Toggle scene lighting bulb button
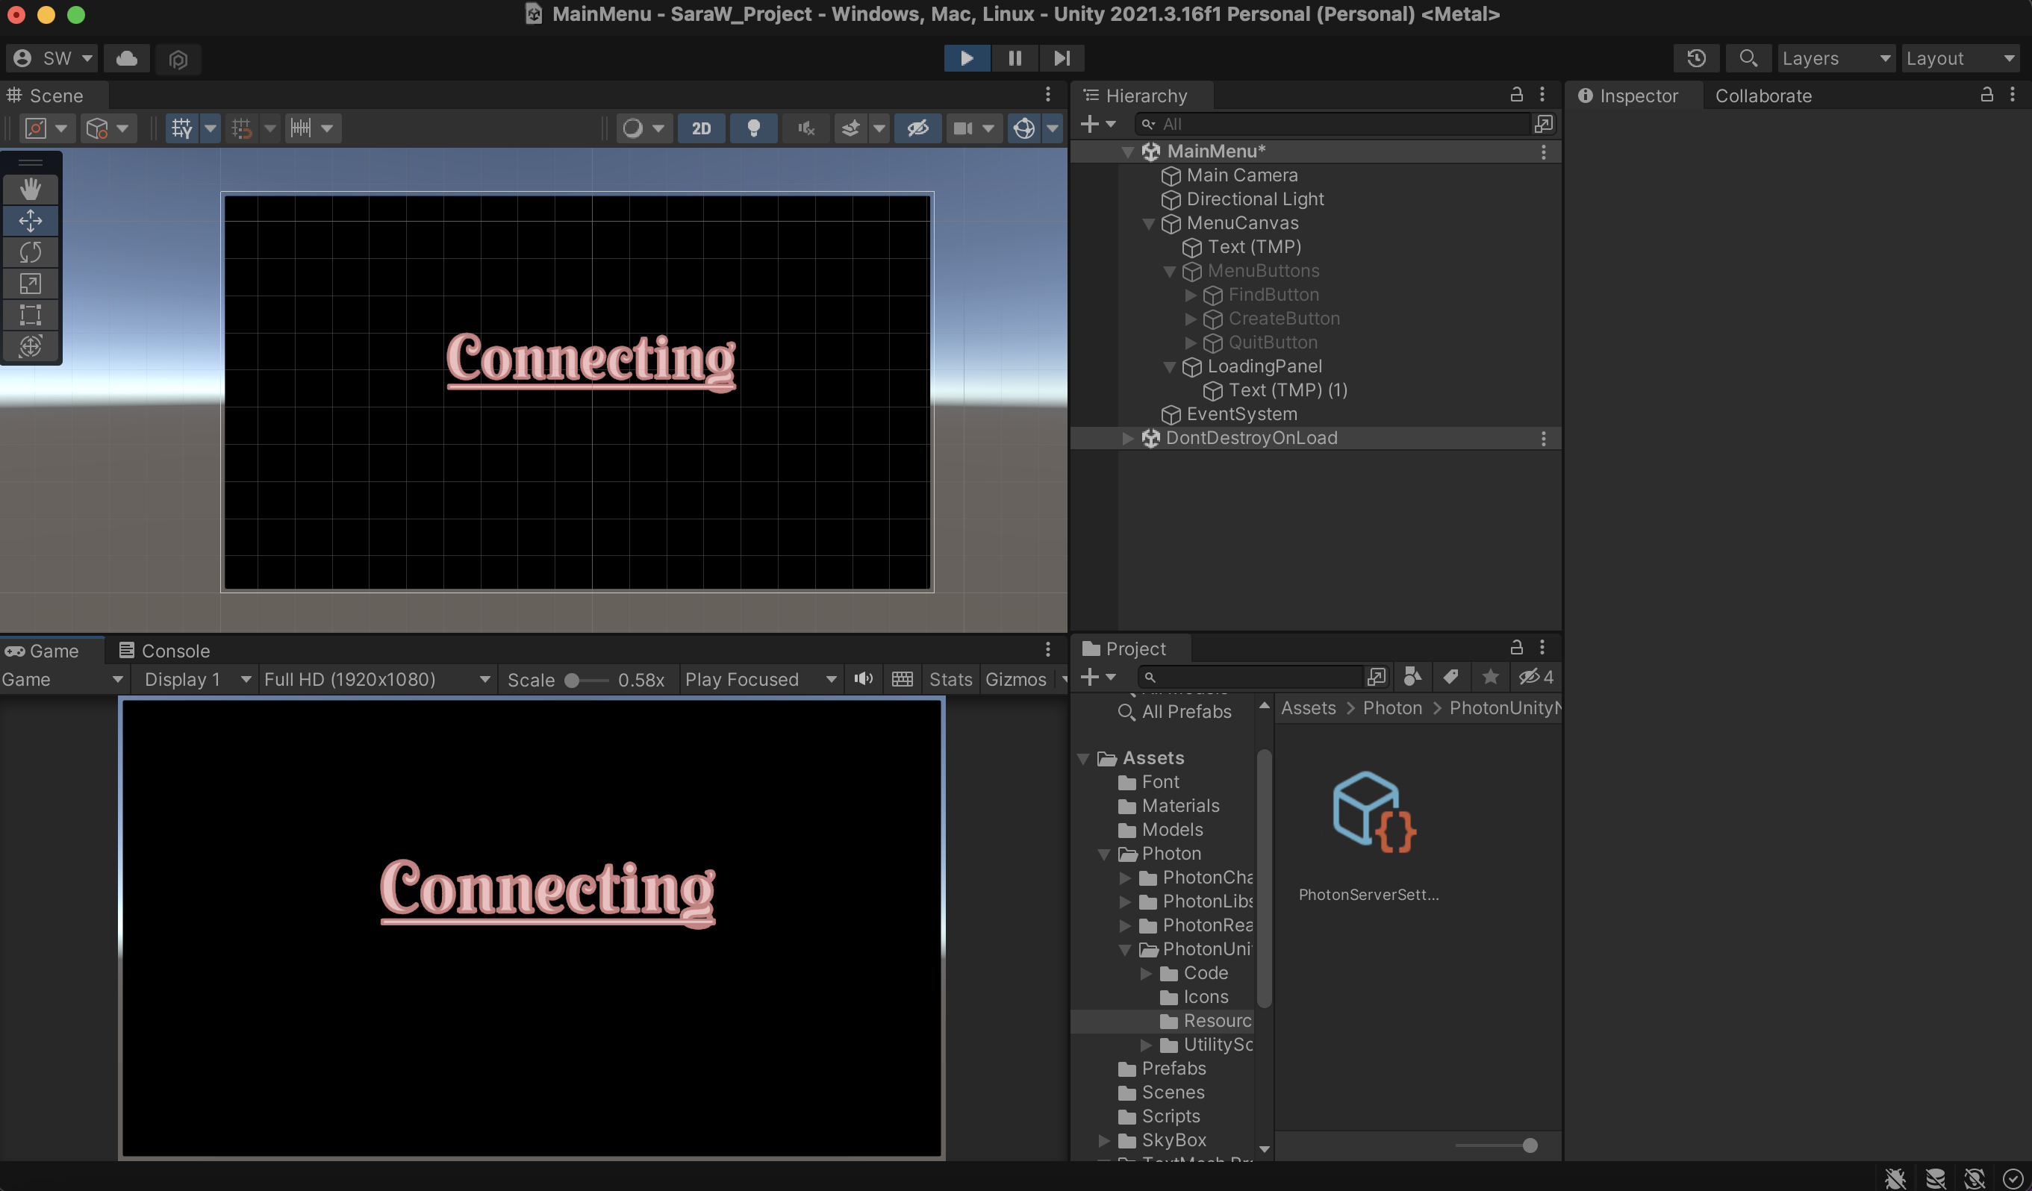Screen dimensions: 2032x1191 (753, 128)
